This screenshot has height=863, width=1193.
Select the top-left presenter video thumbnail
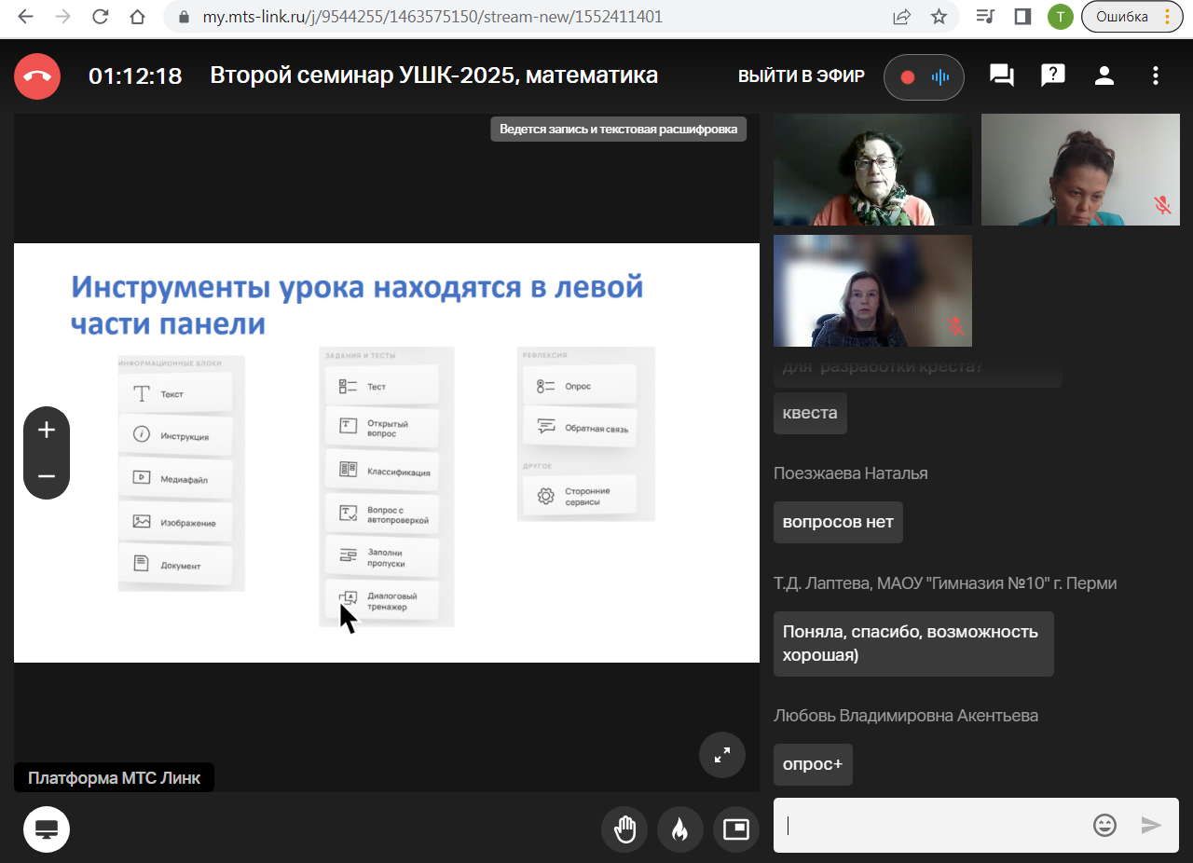[872, 171]
